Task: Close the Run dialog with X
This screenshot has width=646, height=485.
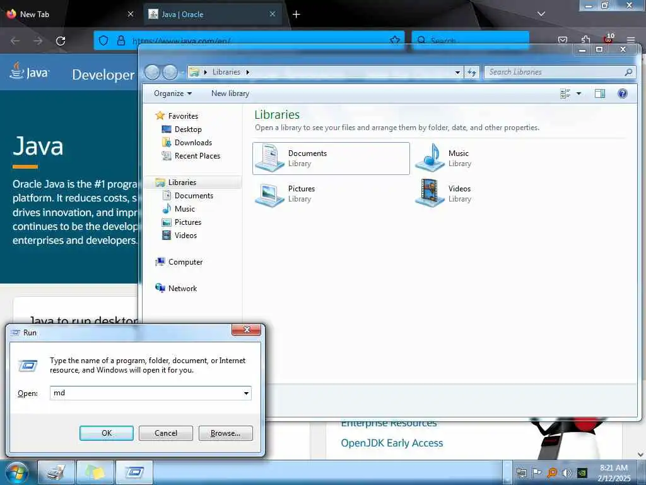Action: 247,330
